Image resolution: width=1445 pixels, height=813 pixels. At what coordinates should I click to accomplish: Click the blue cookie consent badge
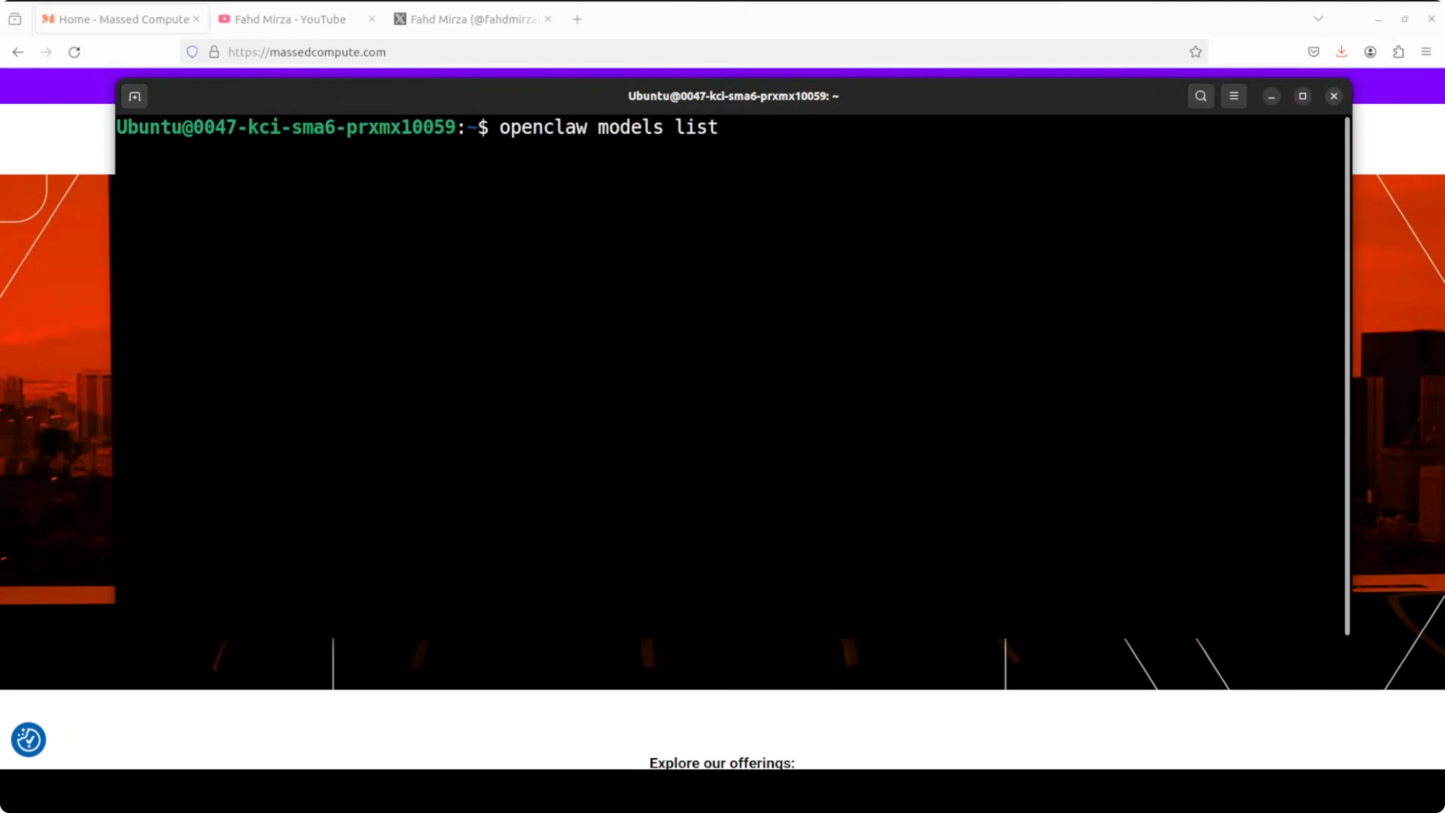click(x=29, y=739)
